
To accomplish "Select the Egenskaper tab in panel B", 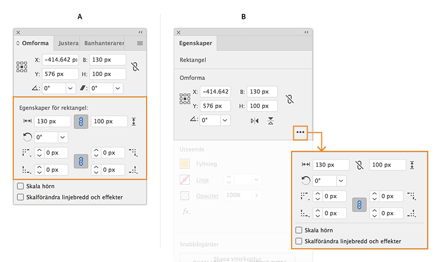I will click(196, 43).
